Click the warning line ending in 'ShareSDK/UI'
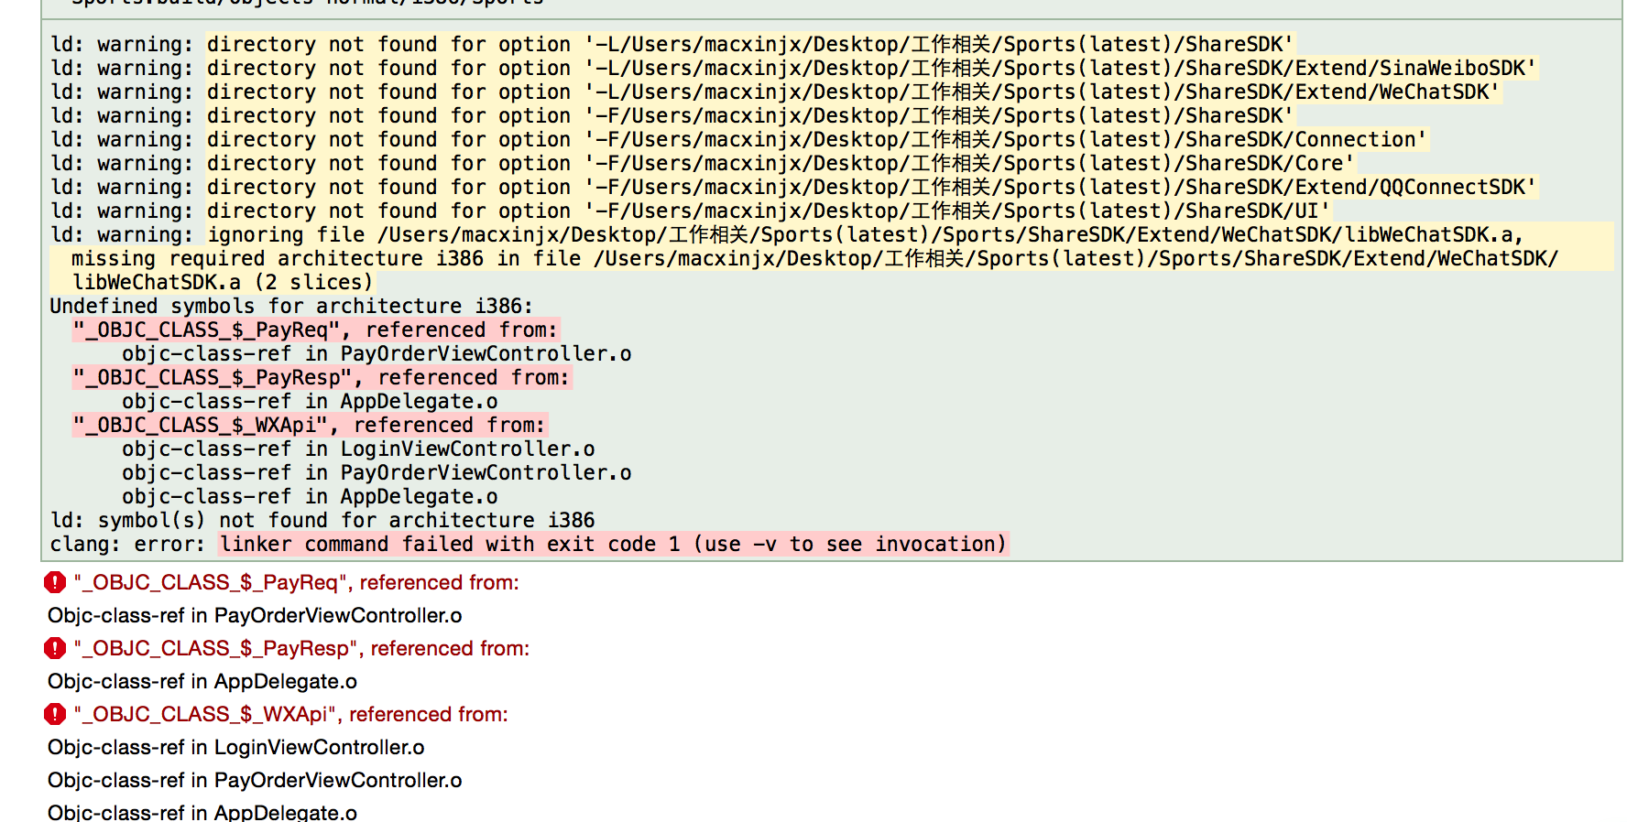 690,211
